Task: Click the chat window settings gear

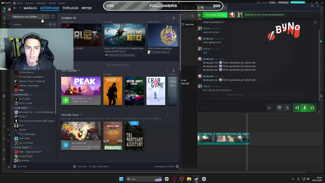Action: coord(199,15)
